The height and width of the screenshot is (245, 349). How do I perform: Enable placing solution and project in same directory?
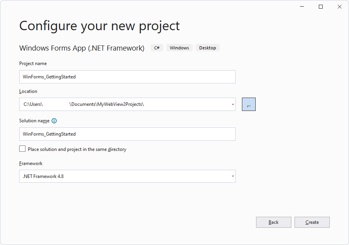click(x=22, y=149)
